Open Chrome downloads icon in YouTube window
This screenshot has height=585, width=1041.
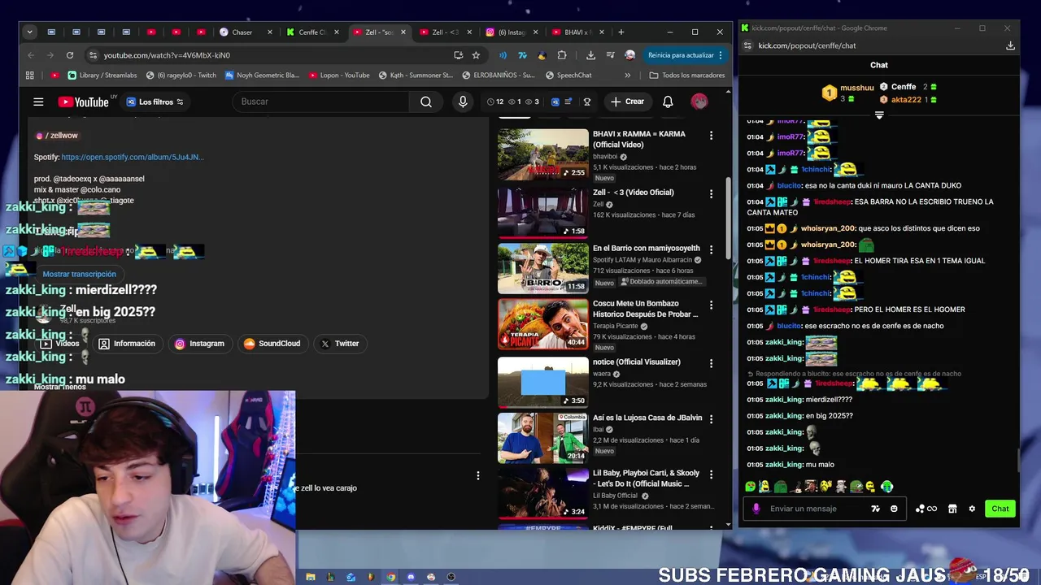590,55
